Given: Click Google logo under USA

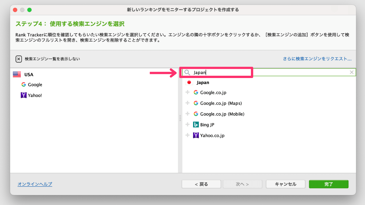Looking at the screenshot, I should [x=23, y=85].
